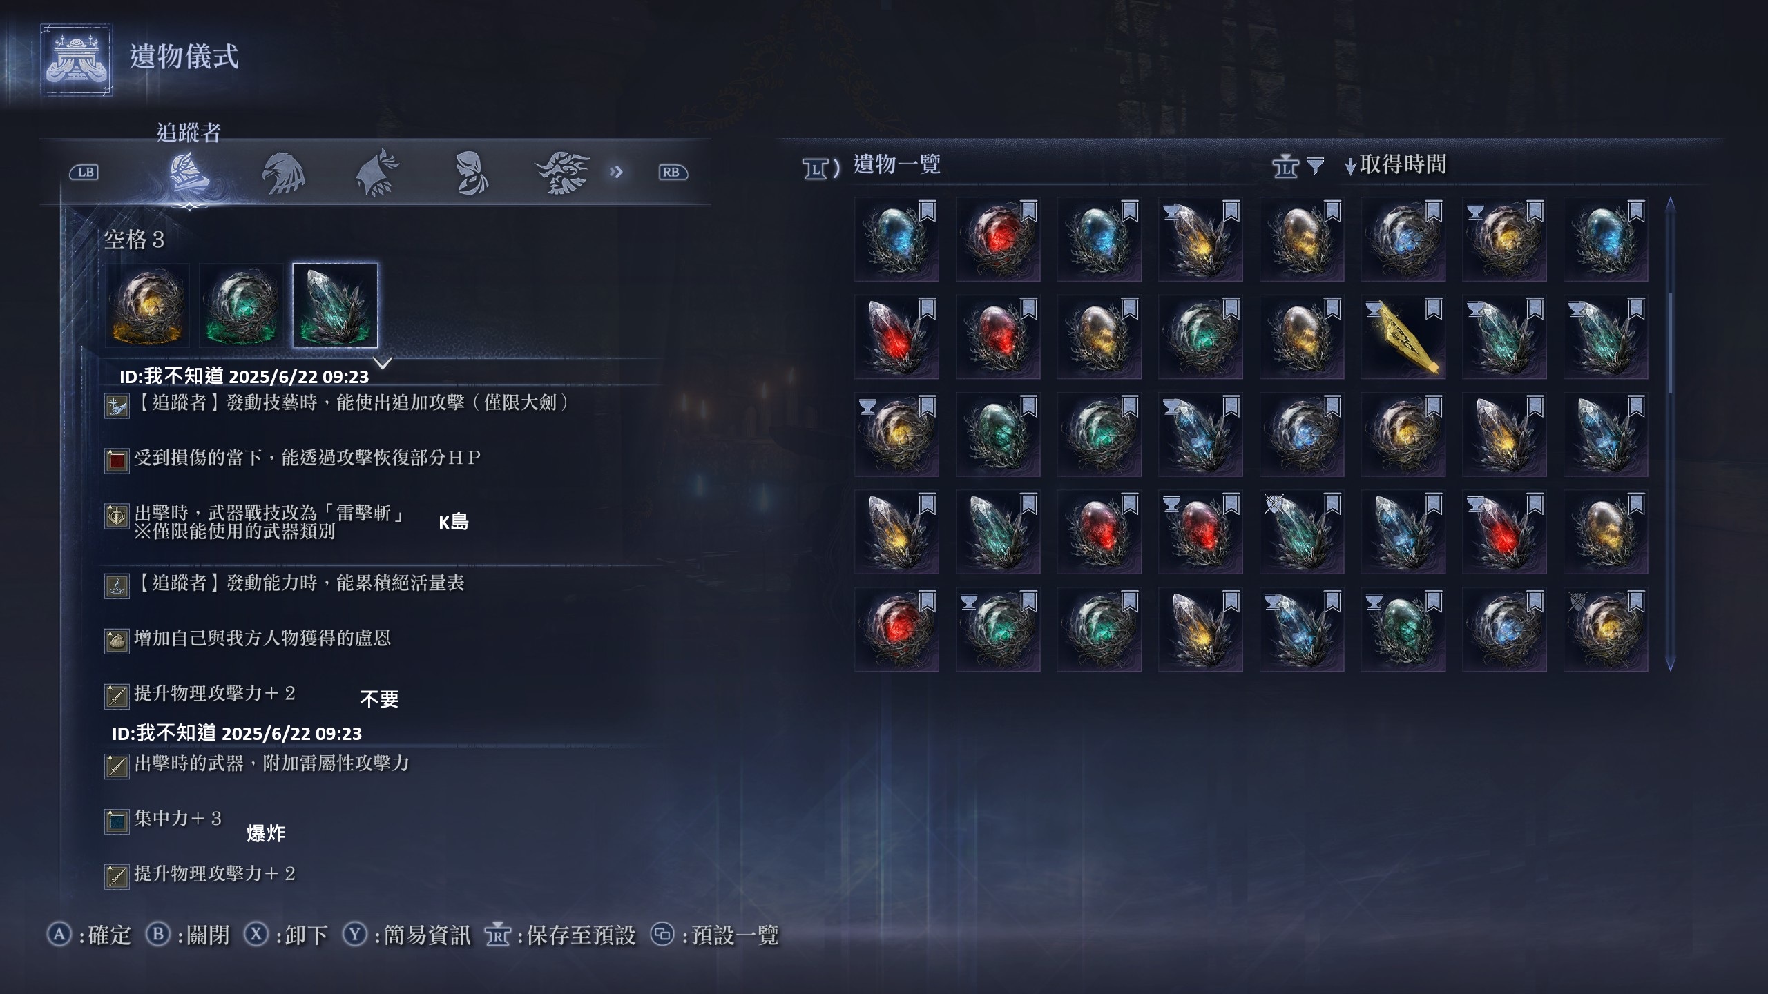The height and width of the screenshot is (994, 1768).
Task: Click the 遺物儀式 altar icon at top
Action: (77, 59)
